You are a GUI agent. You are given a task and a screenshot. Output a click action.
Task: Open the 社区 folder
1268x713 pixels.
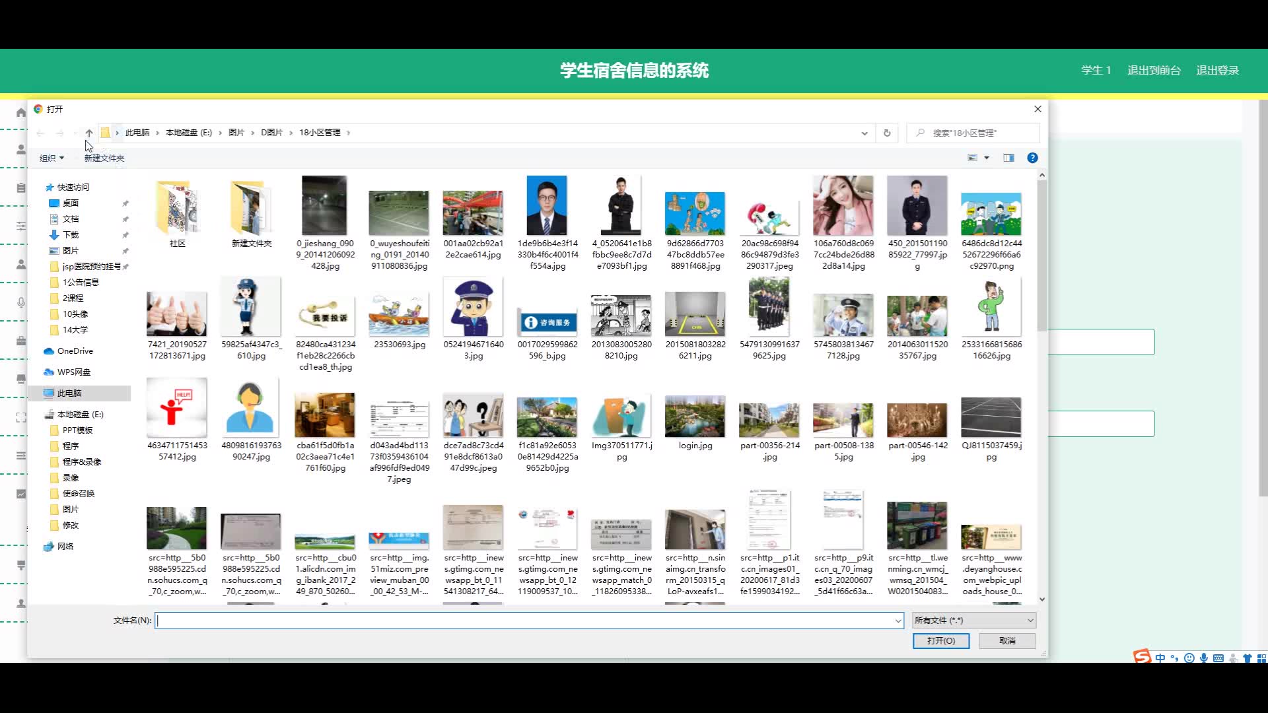point(177,211)
